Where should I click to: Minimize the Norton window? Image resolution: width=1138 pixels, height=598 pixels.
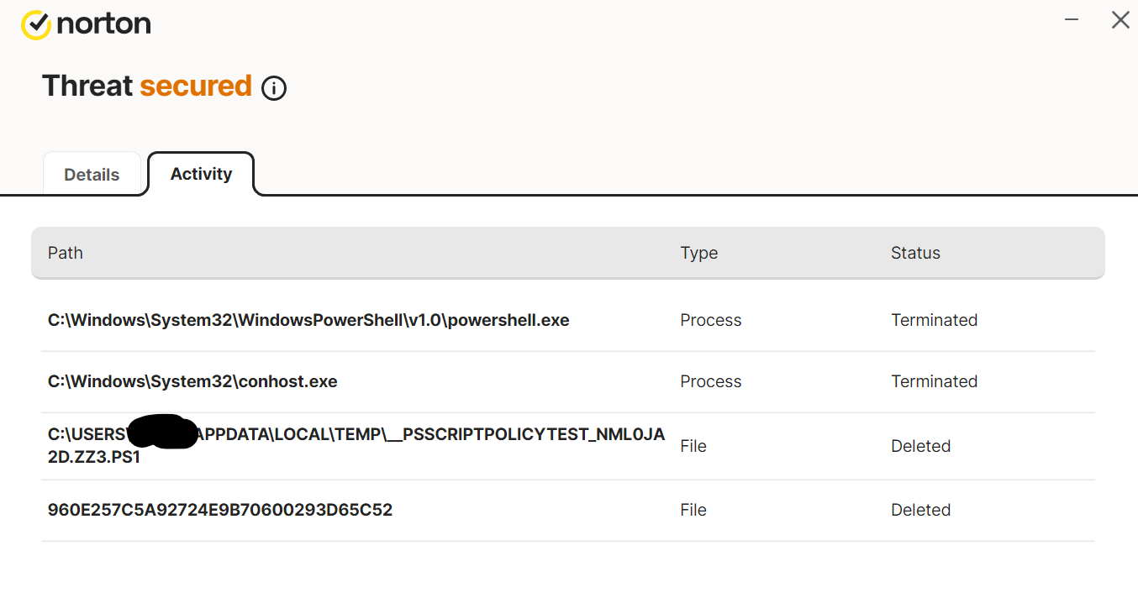pyautogui.click(x=1072, y=20)
